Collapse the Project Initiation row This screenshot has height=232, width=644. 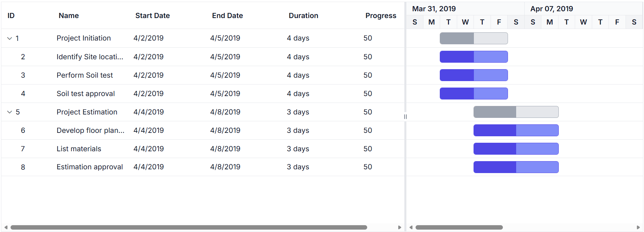(x=10, y=38)
